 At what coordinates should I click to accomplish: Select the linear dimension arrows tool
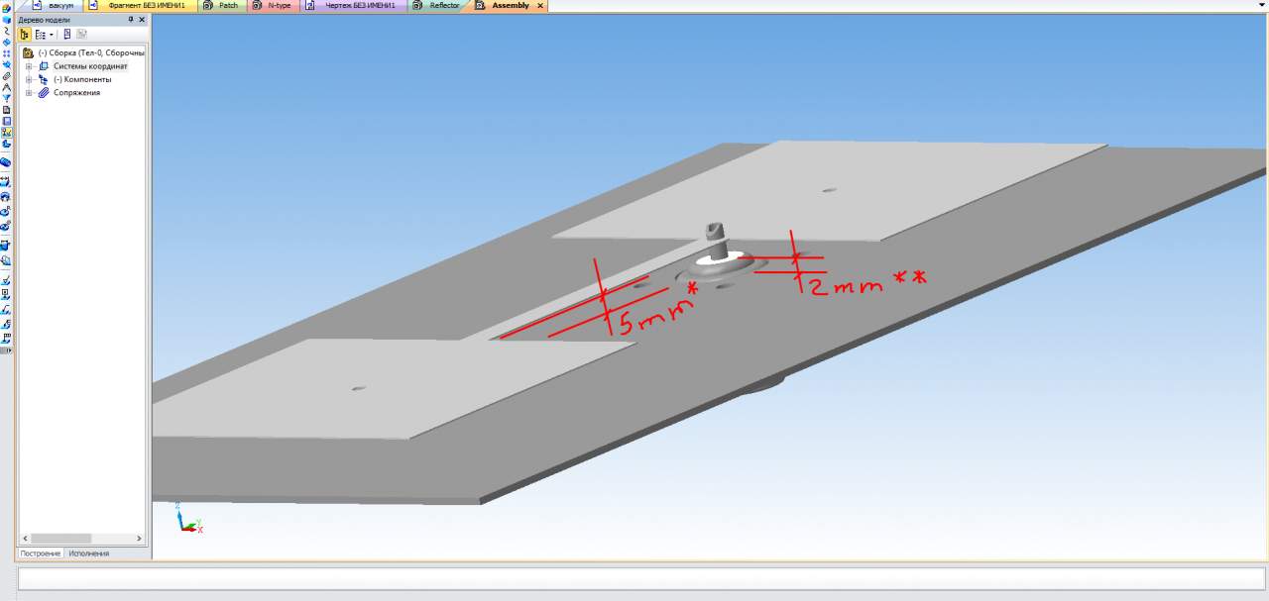[x=6, y=181]
